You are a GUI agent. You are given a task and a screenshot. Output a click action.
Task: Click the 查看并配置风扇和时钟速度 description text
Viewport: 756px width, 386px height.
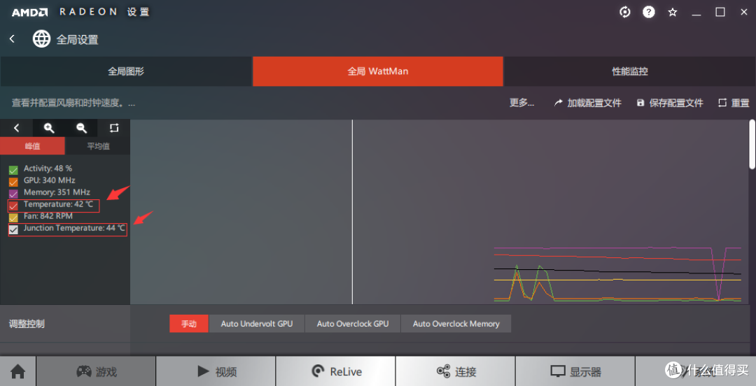coord(73,103)
